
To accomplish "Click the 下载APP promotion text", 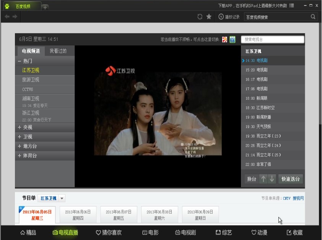I will pyautogui.click(x=252, y=6).
